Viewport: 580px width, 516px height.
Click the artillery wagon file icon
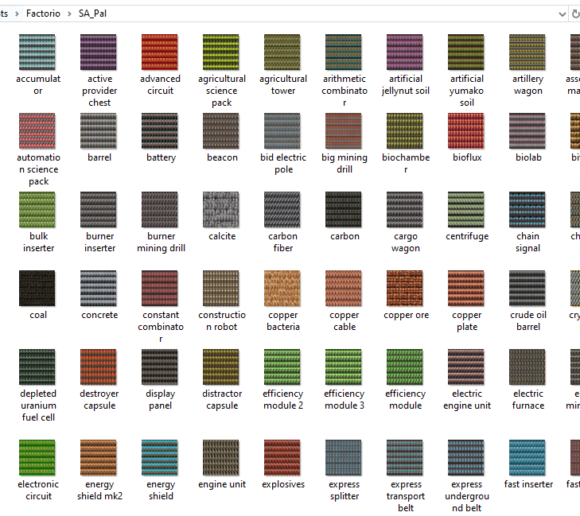pos(527,52)
